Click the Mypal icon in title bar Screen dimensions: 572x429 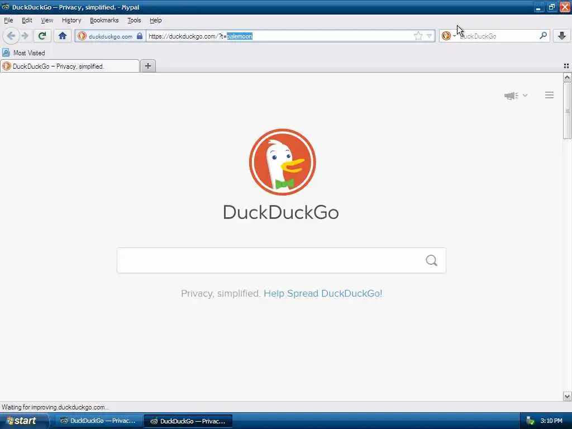6,7
